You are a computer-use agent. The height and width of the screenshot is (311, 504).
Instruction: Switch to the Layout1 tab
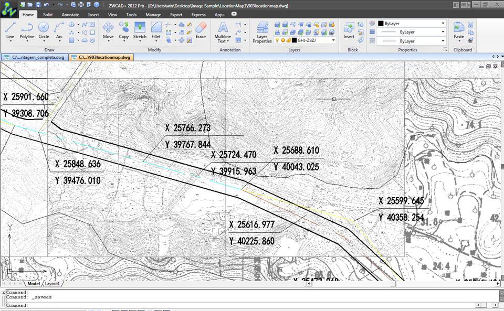[x=52, y=284]
